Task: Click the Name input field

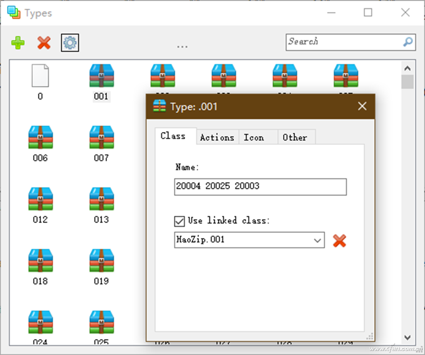Action: 260,187
